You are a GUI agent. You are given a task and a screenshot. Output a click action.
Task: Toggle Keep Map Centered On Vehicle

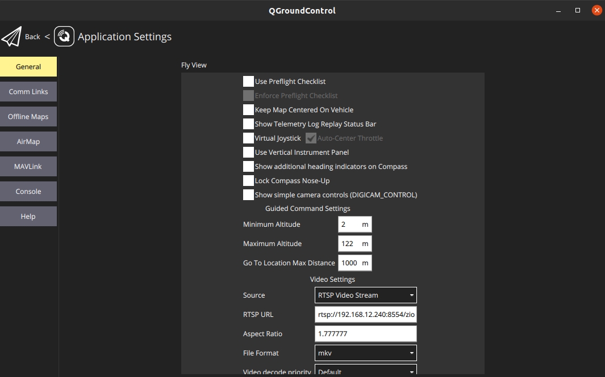pos(248,110)
